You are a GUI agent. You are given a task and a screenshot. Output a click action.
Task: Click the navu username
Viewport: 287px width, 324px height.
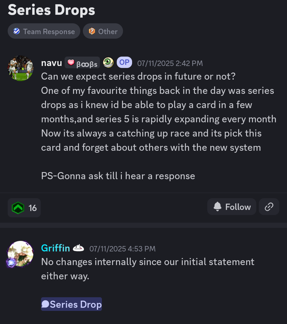pyautogui.click(x=52, y=63)
